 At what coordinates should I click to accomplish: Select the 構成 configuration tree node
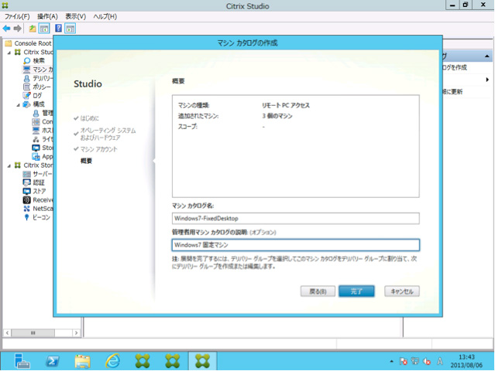pos(34,104)
